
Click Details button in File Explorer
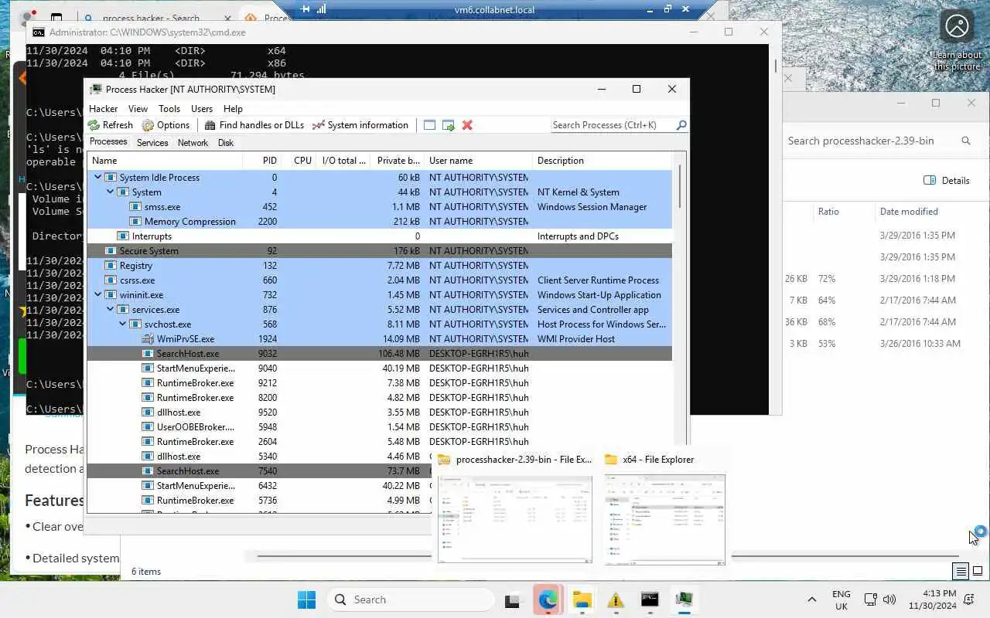(x=947, y=180)
